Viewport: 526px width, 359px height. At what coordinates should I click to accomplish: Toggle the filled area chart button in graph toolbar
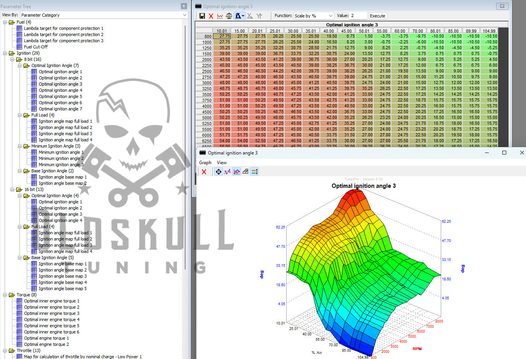coord(236,172)
